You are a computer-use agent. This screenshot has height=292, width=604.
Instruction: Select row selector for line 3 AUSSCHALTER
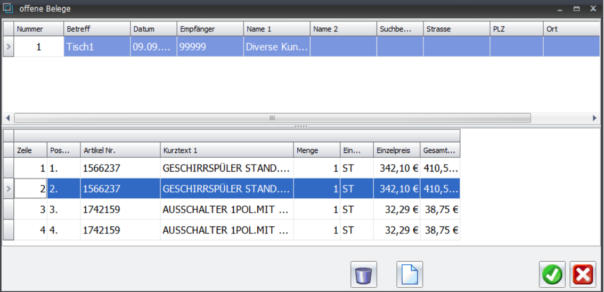tap(8, 209)
